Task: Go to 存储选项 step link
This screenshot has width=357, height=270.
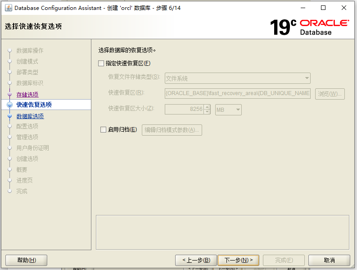Action: 27,94
